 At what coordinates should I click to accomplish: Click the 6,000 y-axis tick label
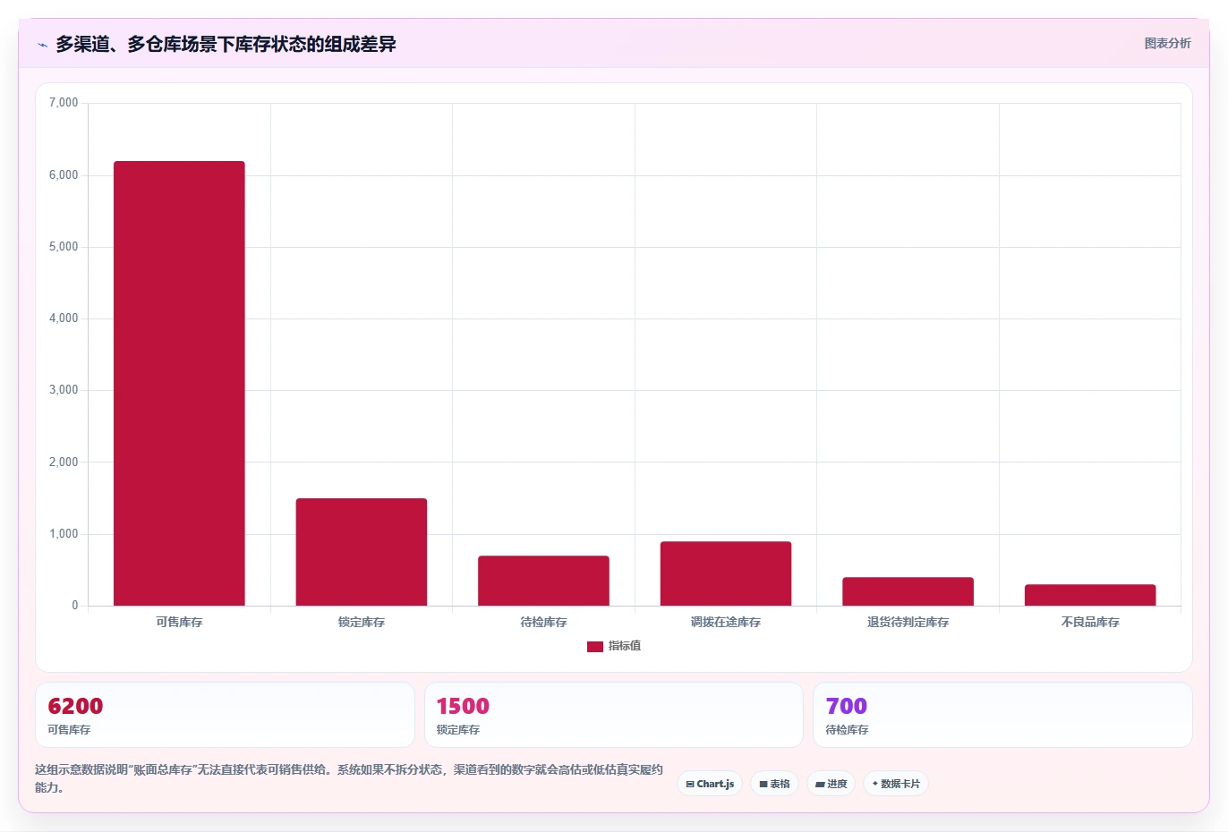coord(64,175)
